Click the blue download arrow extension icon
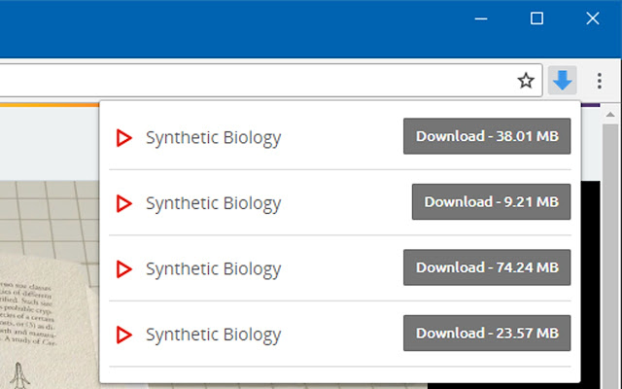This screenshot has width=622, height=389. tap(563, 81)
